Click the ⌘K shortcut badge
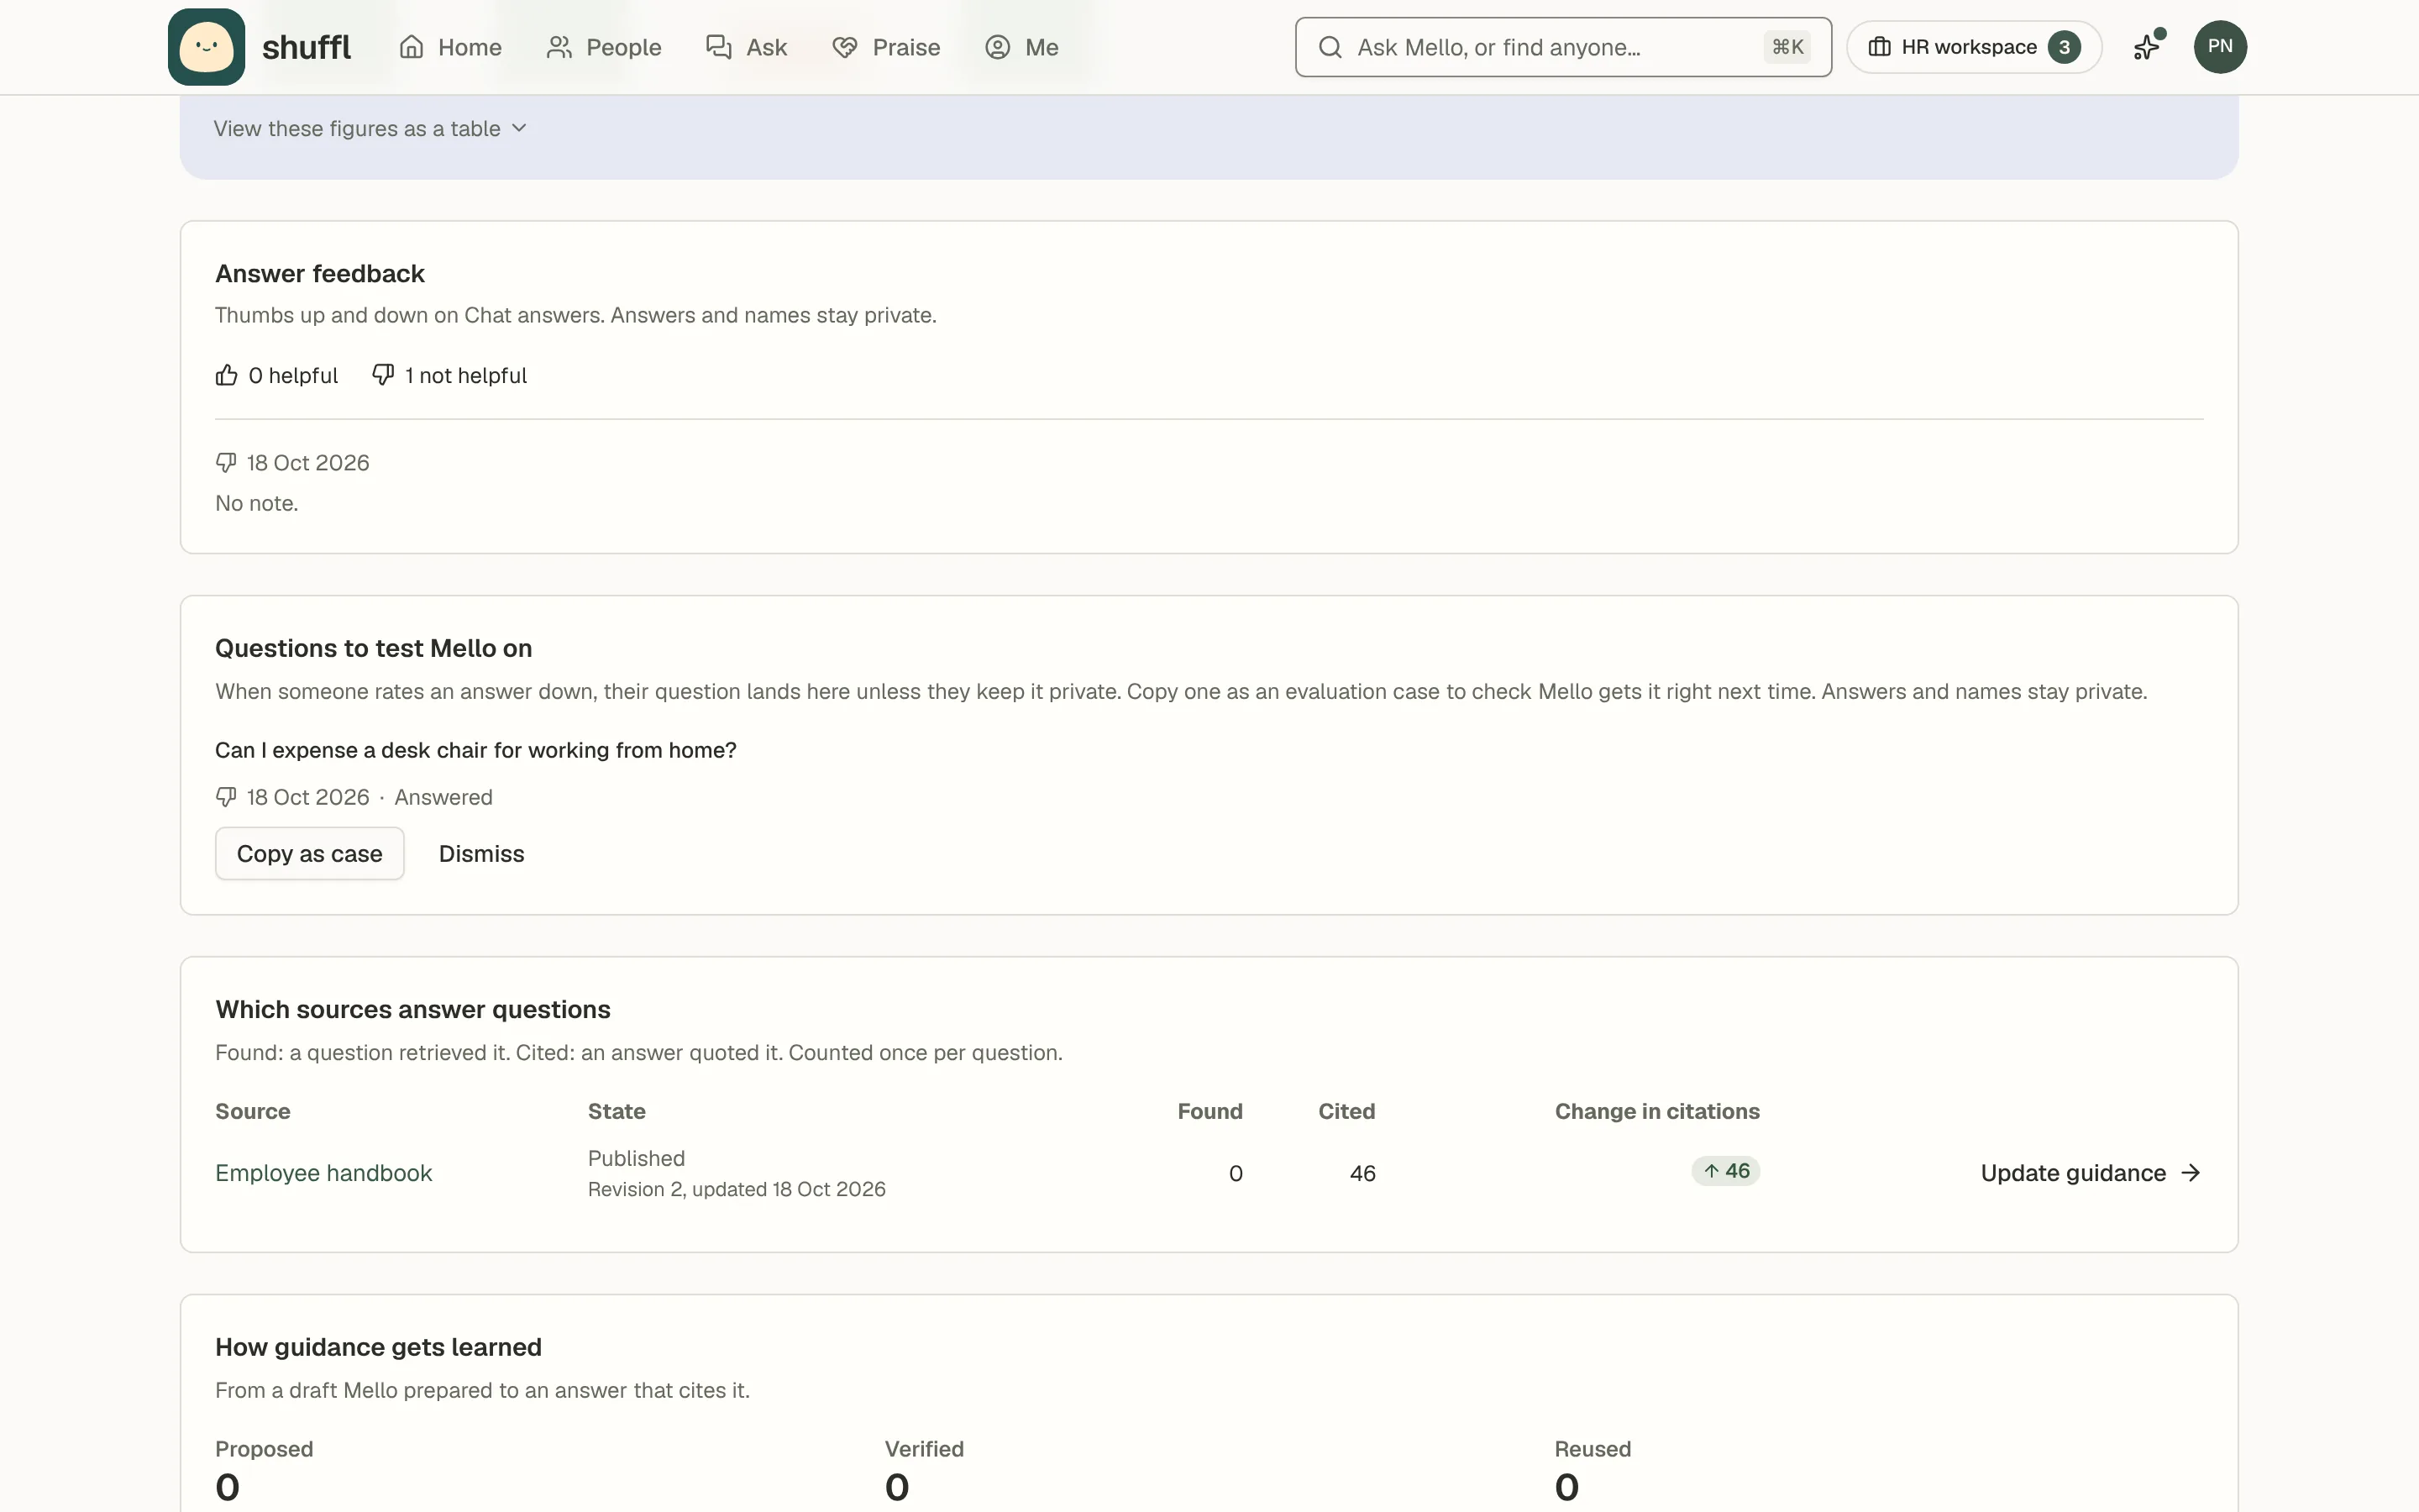 (1787, 47)
